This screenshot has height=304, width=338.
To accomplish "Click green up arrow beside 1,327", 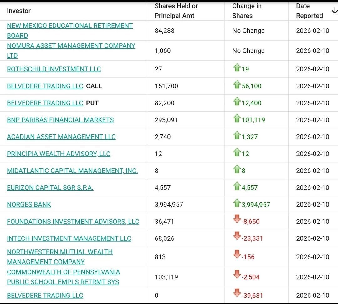I will (237, 135).
